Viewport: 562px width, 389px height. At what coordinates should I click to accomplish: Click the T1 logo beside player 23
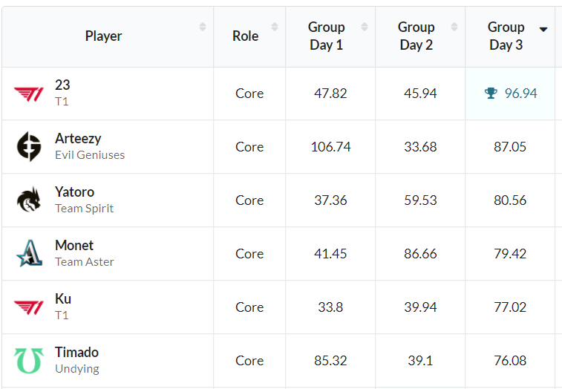click(x=29, y=94)
